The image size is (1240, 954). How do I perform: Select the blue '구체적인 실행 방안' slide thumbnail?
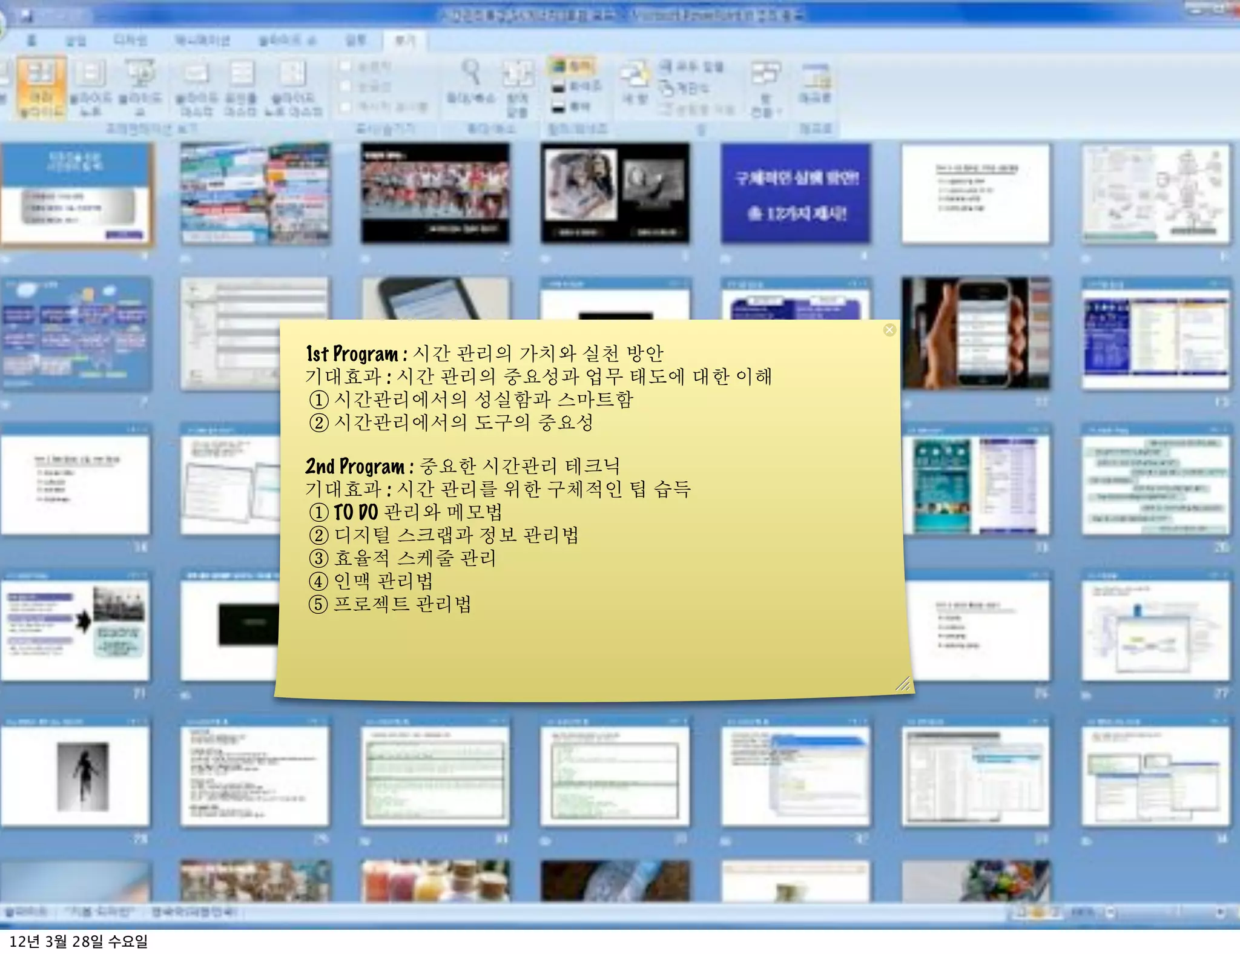pos(795,194)
